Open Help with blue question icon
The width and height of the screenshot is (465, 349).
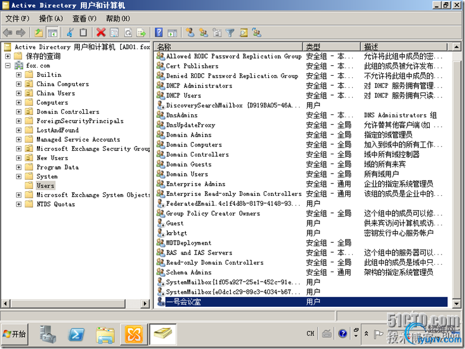pos(159,33)
